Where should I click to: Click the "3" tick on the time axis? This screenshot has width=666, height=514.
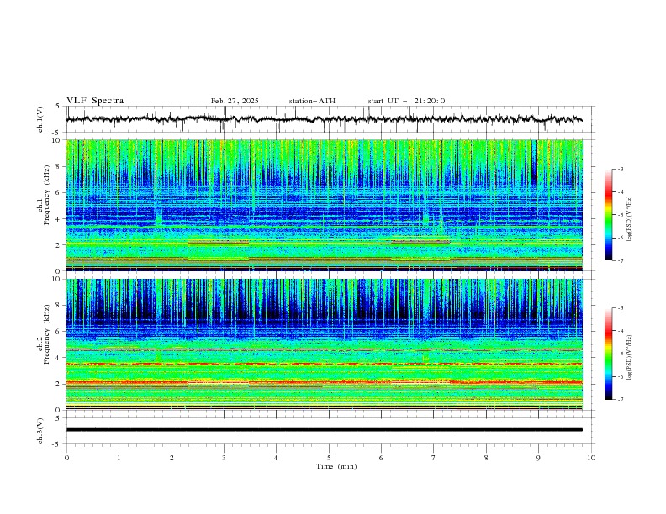tap(224, 458)
